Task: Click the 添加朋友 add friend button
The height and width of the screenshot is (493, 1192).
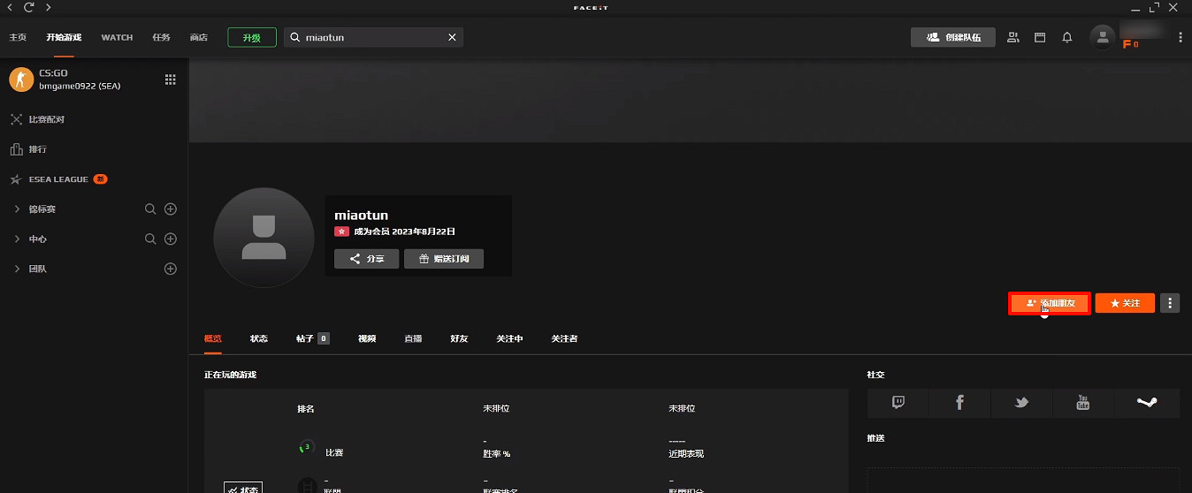Action: [1050, 303]
